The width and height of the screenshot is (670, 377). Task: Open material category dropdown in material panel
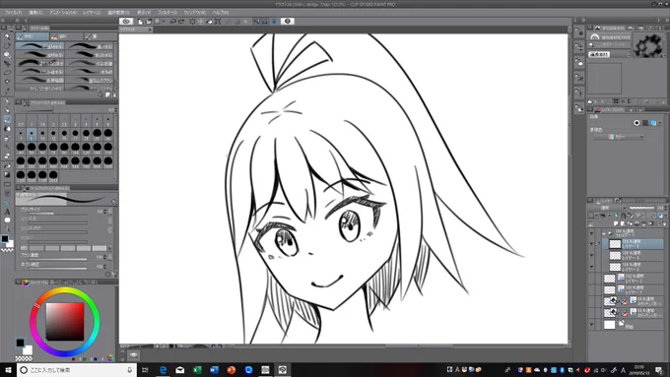point(629,55)
